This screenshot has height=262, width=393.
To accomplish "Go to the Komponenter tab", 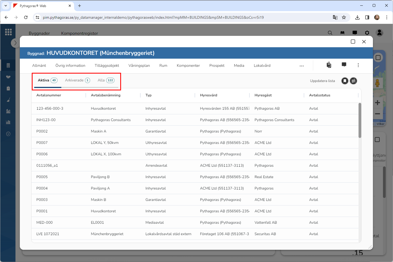I will click(x=188, y=66).
